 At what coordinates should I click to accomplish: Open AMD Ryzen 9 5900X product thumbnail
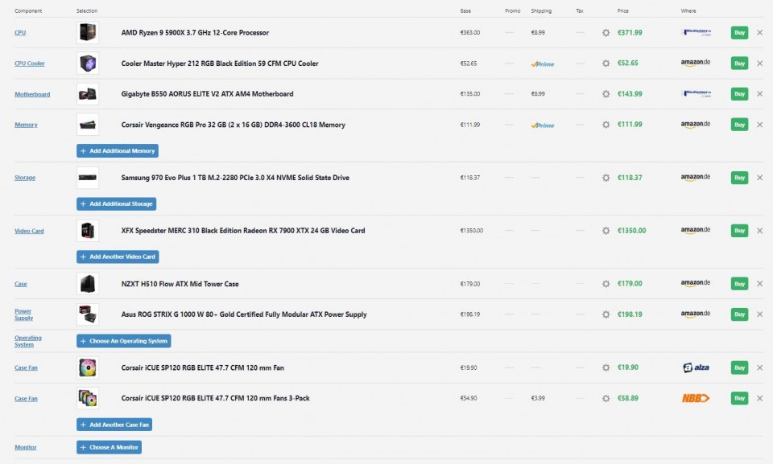pos(88,32)
